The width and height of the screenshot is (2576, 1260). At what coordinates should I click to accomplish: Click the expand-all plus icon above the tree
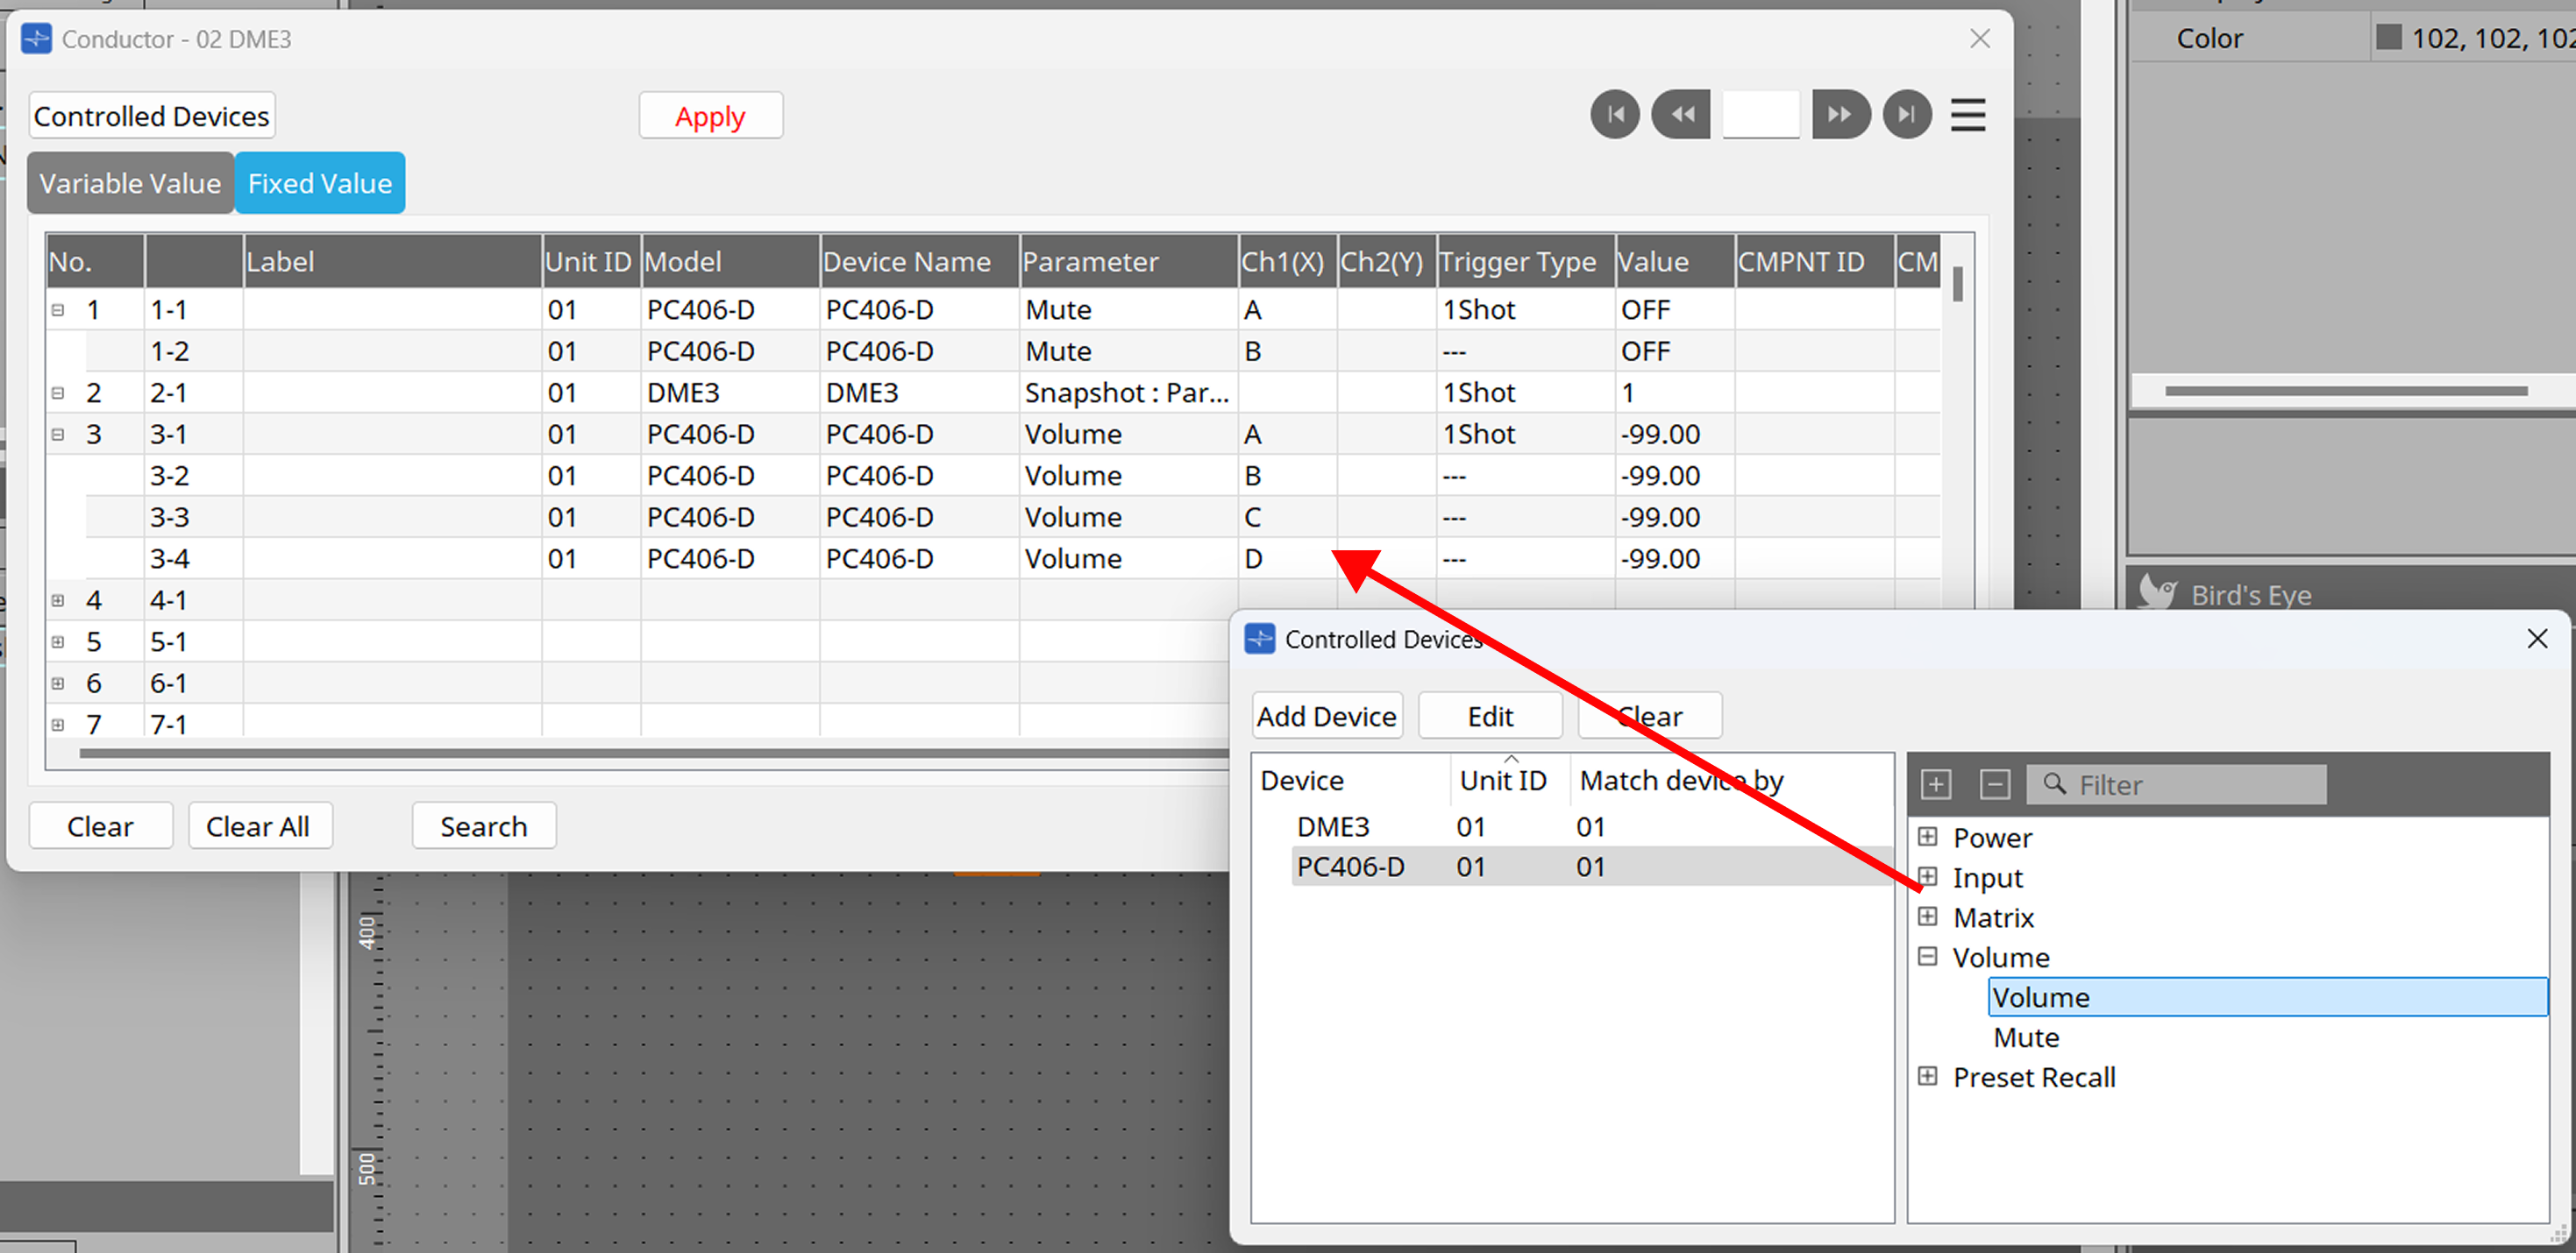point(1935,784)
